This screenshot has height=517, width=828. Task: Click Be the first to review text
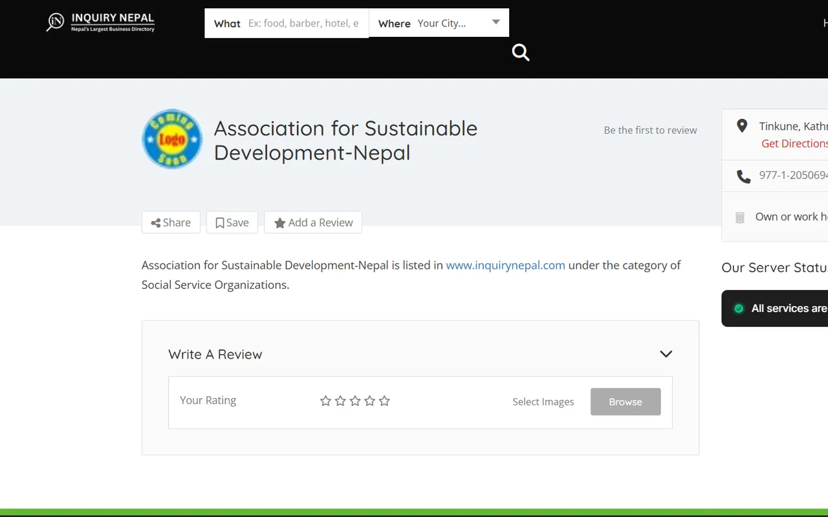click(x=650, y=130)
